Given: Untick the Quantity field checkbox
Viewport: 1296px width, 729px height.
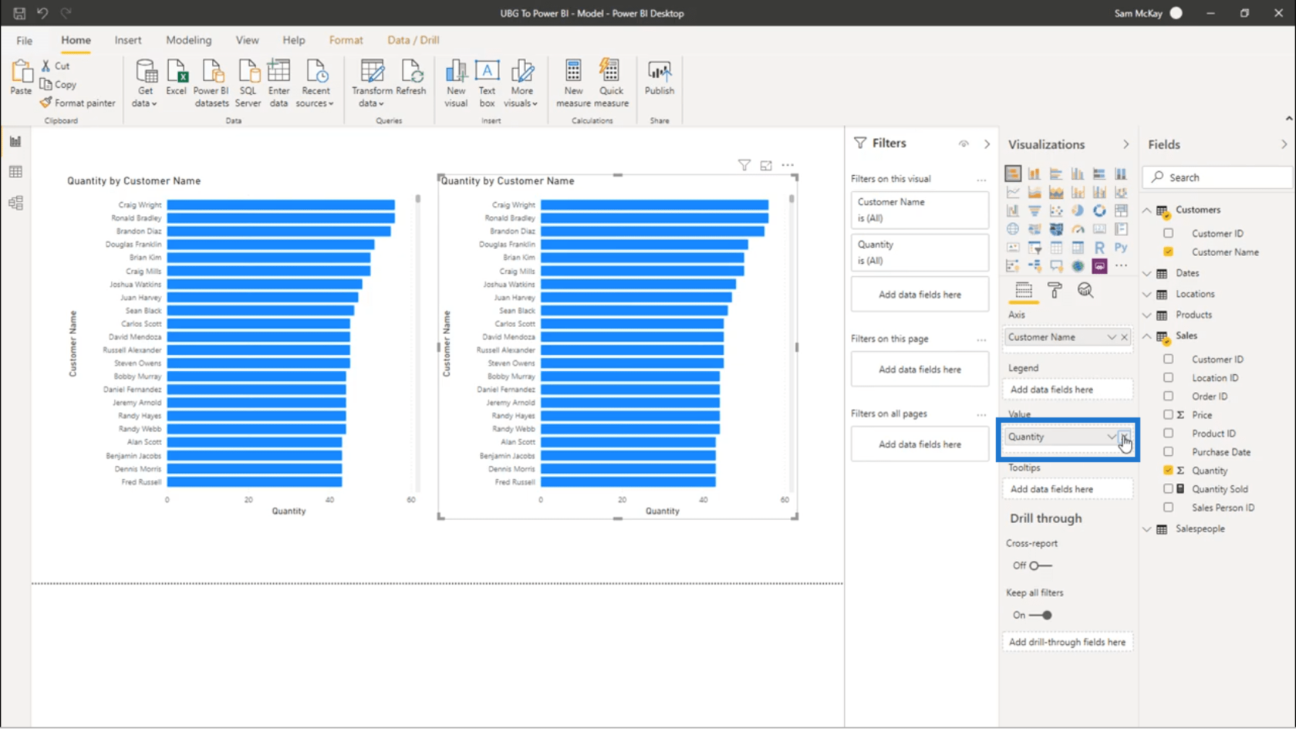Looking at the screenshot, I should point(1169,471).
